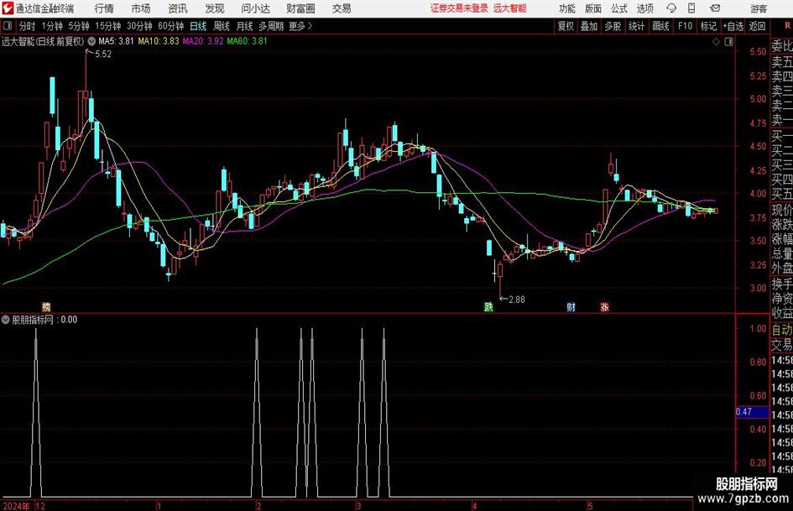Click the 复权 button
The image size is (793, 511).
(566, 26)
